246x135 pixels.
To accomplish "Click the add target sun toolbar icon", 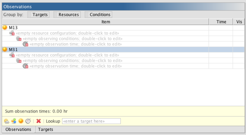I will (x=21, y=121).
